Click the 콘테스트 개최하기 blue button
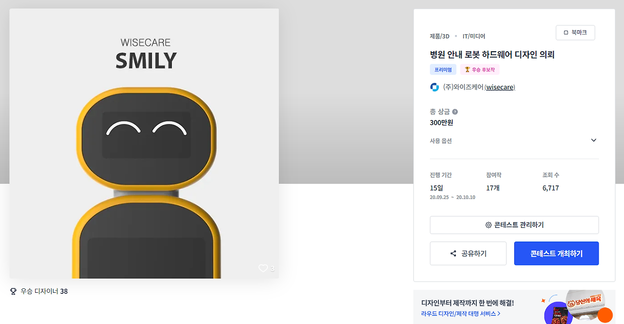Screen dimensions: 624x324 coord(556,254)
